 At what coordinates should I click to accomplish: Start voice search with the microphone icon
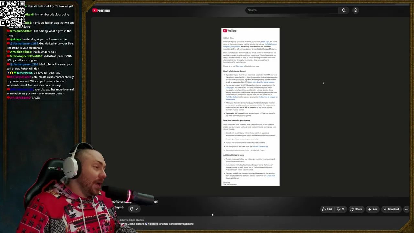[355, 10]
